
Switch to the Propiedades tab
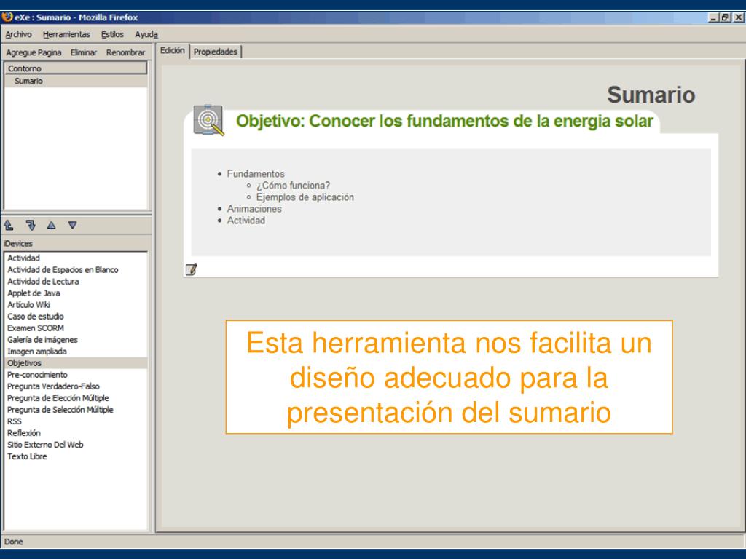pos(216,52)
